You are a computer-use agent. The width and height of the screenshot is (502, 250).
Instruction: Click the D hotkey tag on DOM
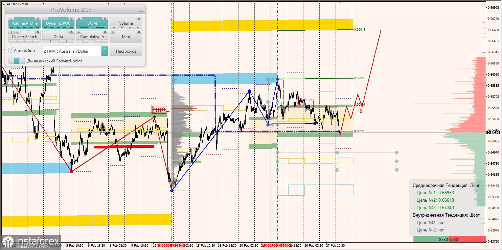[x=79, y=19]
